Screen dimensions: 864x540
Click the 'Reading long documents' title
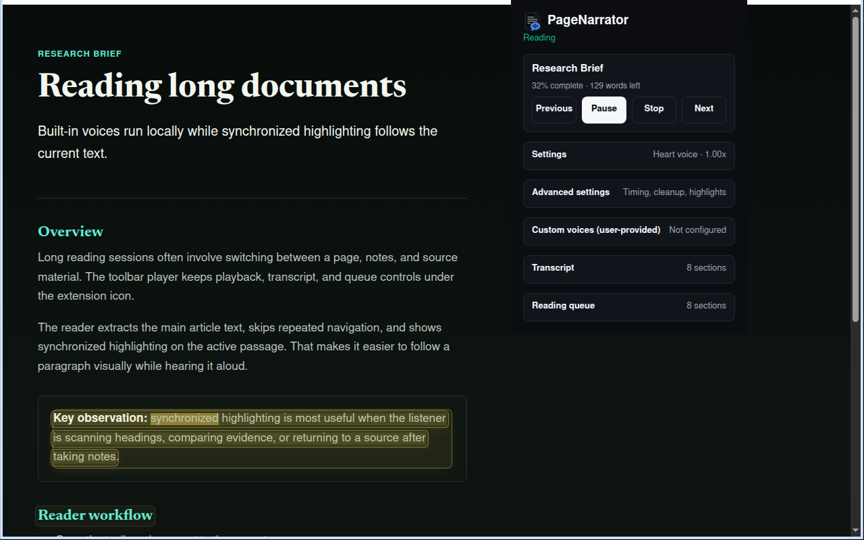point(222,86)
